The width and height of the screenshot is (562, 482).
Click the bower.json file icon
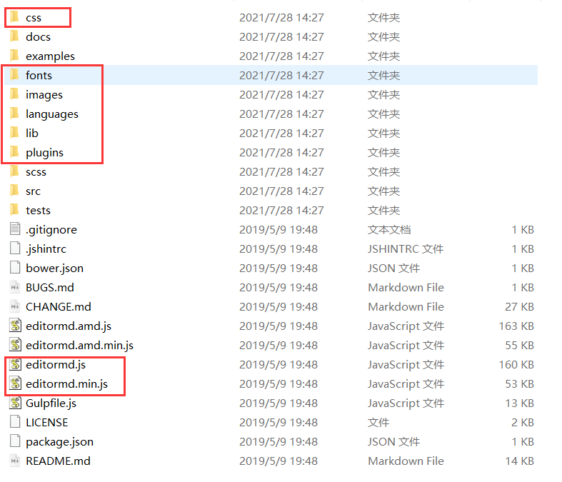[x=15, y=268]
